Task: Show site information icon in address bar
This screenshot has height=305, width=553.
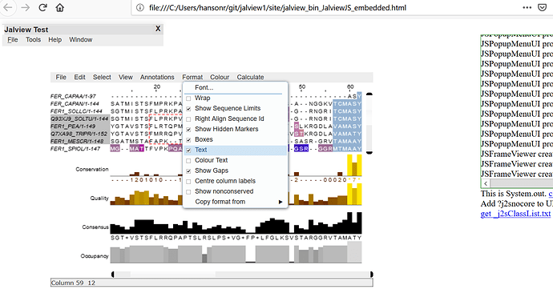Action: click(x=140, y=7)
